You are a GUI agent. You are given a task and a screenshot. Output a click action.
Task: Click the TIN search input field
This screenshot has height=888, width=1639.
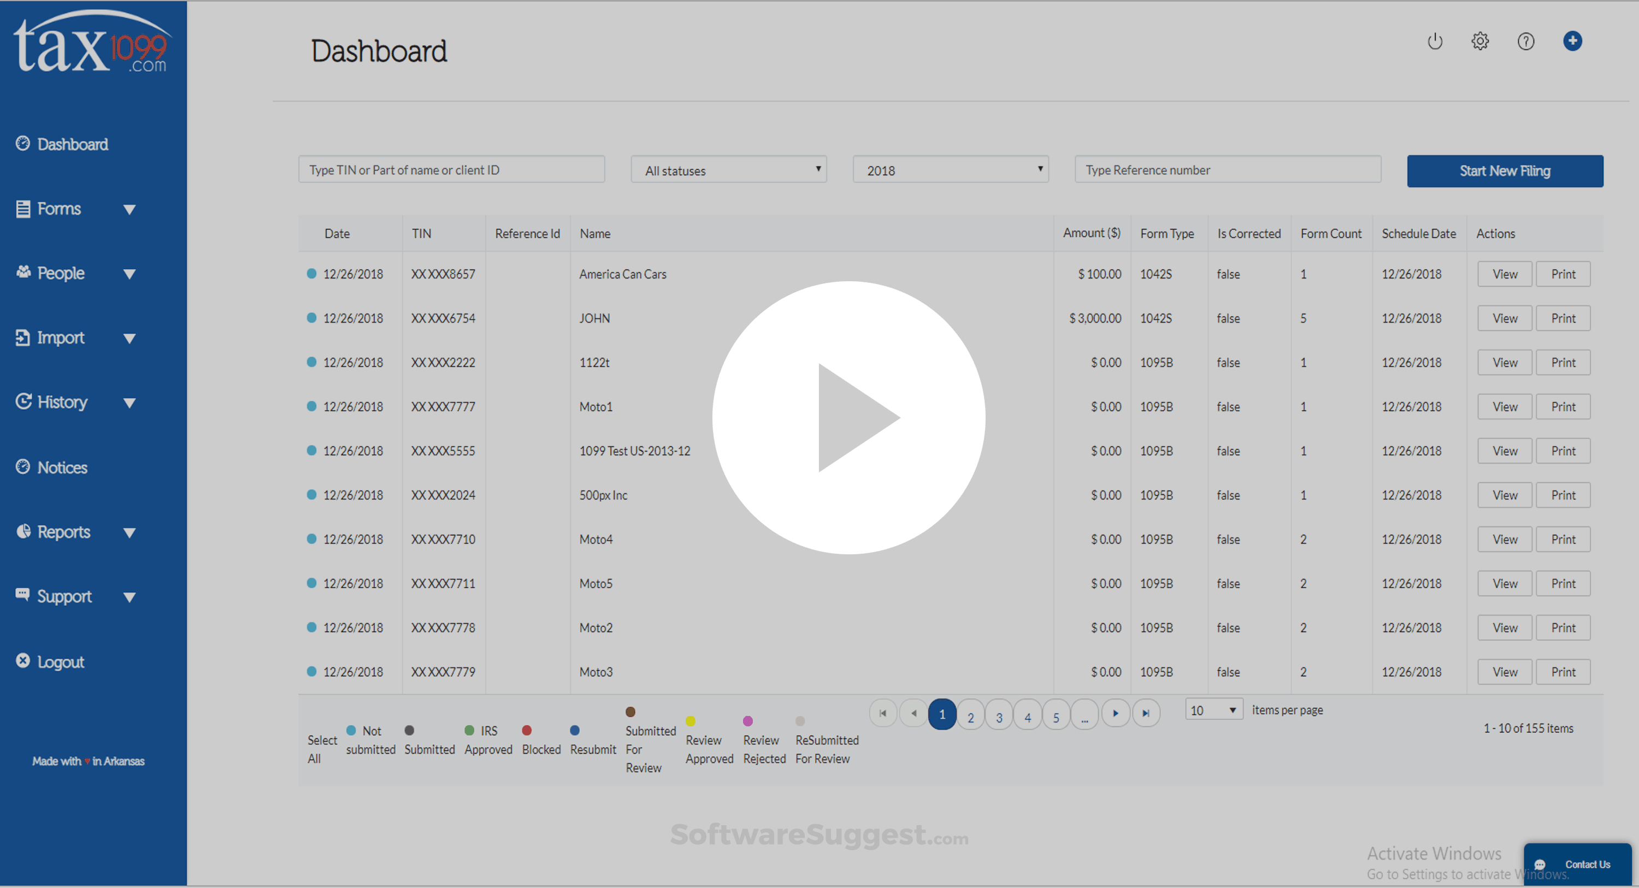[451, 169]
